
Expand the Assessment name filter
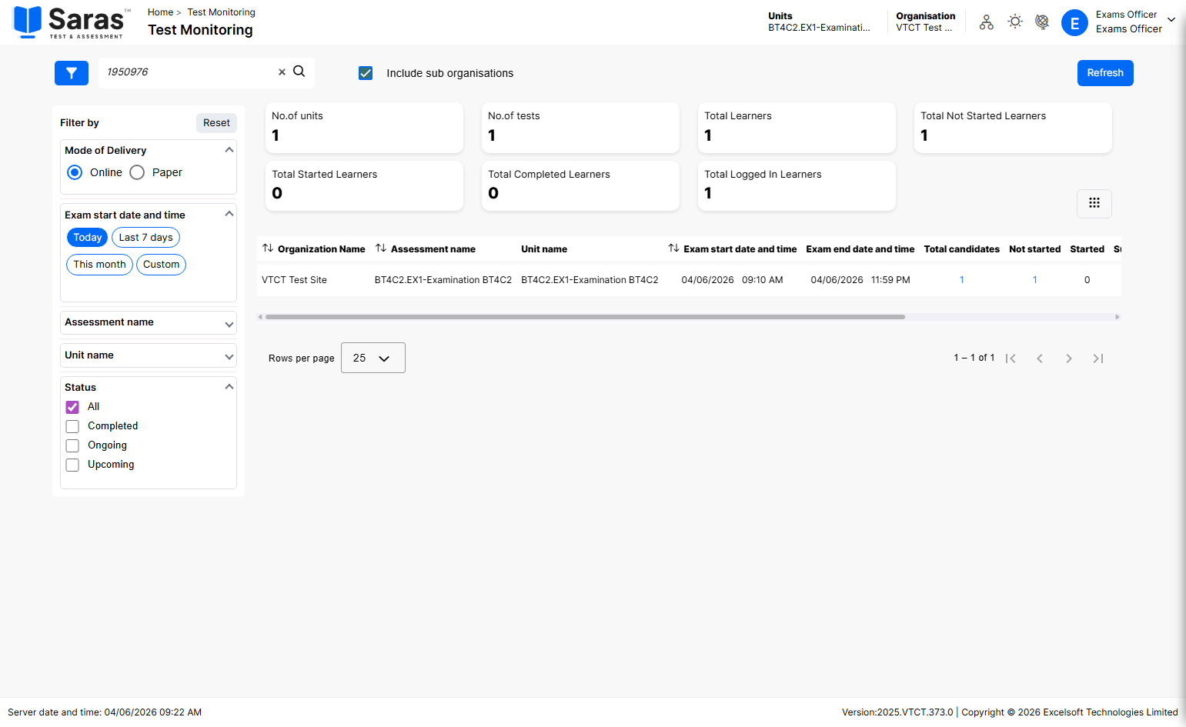(149, 322)
